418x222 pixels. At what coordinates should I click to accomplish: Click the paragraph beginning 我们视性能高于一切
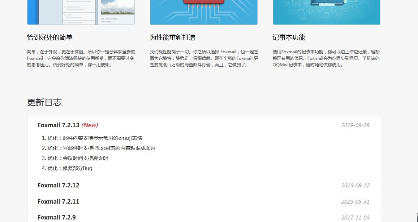pyautogui.click(x=204, y=58)
